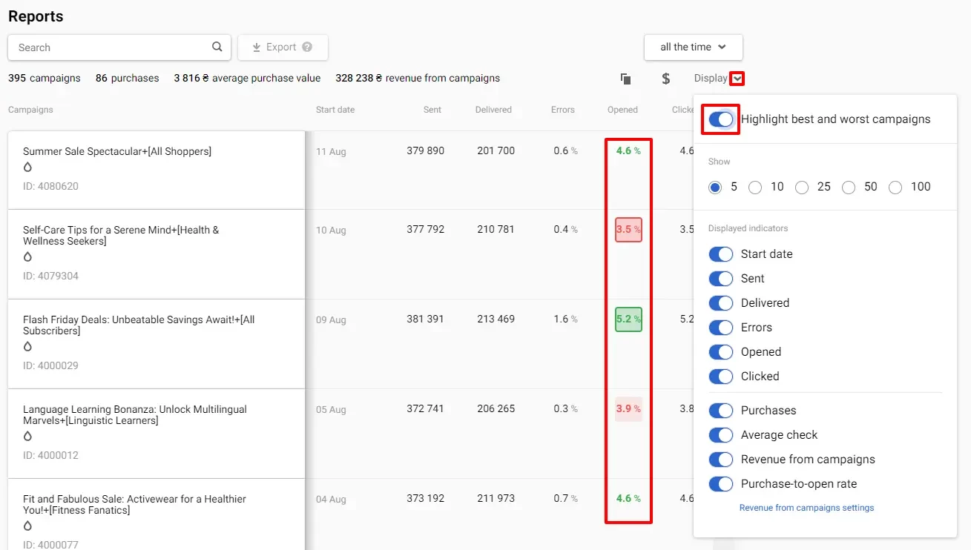The image size is (971, 550).
Task: Click the Campaigns column header
Action: 30,110
